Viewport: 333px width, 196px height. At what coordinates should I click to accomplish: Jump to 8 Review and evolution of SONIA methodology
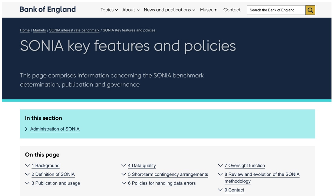pyautogui.click(x=262, y=178)
